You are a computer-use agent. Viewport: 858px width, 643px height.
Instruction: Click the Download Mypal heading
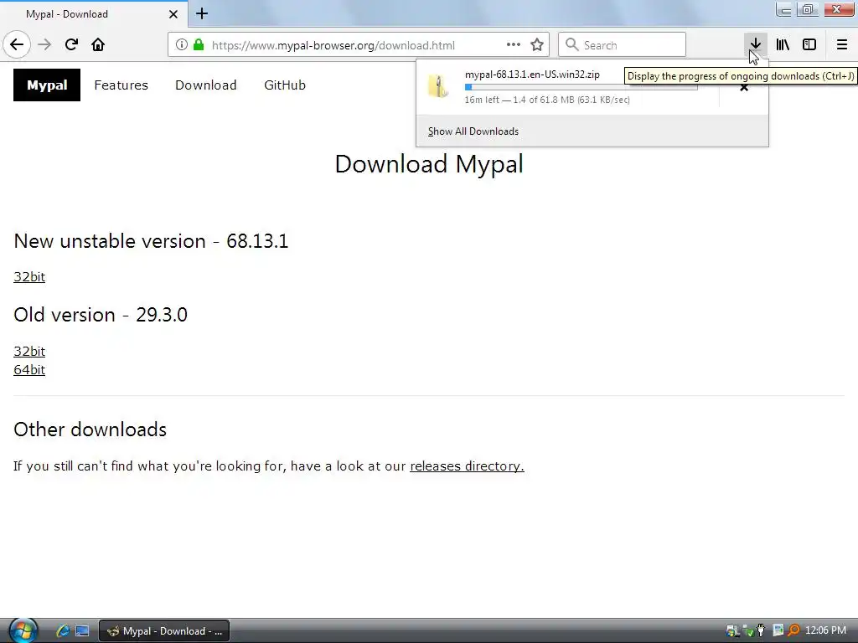429,164
